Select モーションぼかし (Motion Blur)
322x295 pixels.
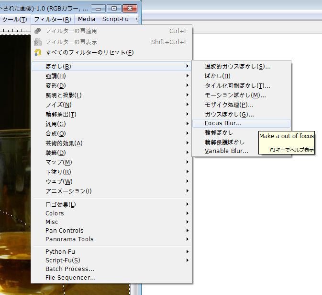(235, 95)
